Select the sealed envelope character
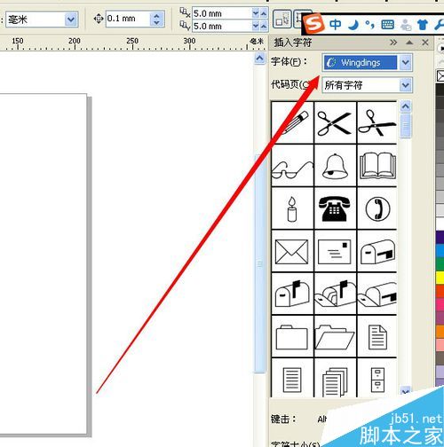The width and height of the screenshot is (444, 447). coord(292,251)
